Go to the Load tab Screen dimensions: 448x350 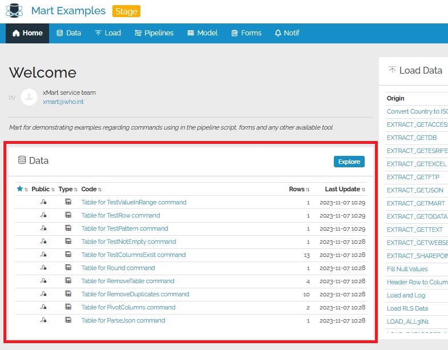[x=108, y=33]
